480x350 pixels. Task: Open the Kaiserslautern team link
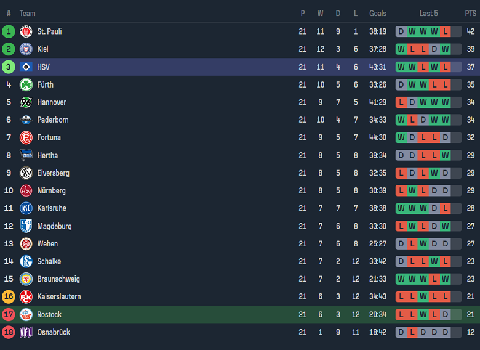point(59,297)
